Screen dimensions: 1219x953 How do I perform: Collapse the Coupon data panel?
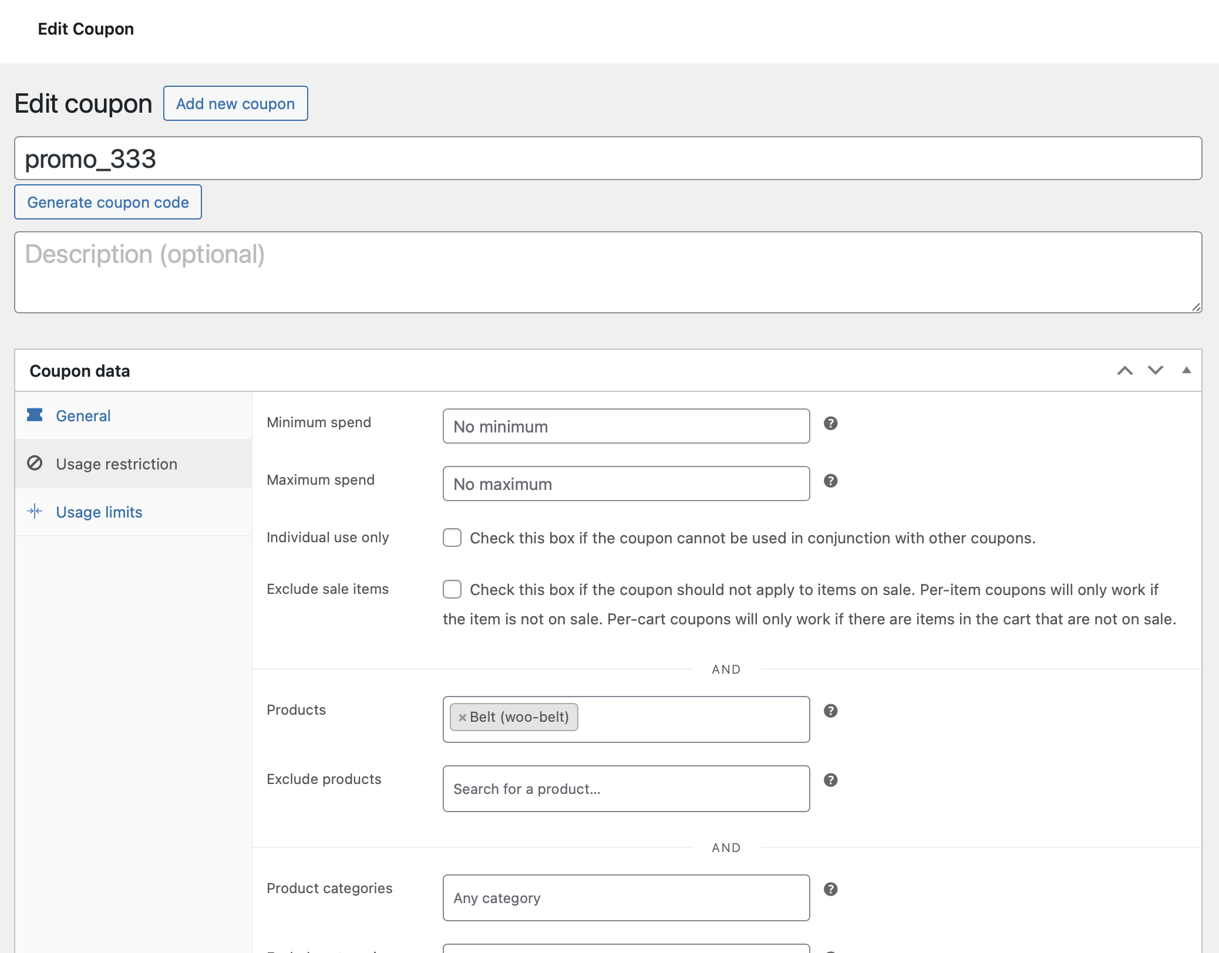1187,370
